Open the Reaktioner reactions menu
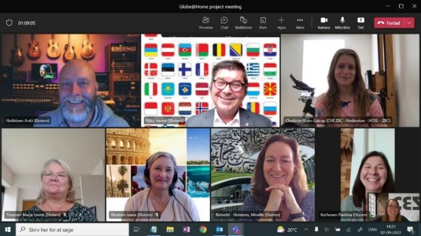This screenshot has width=421, height=236. click(x=243, y=23)
